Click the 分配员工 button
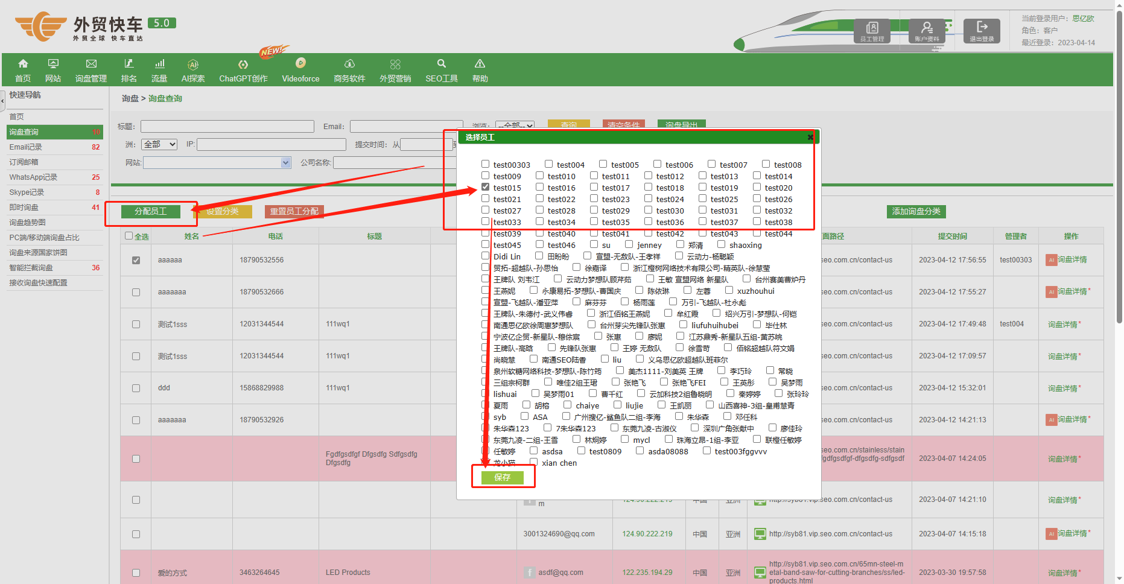1124x584 pixels. point(151,211)
